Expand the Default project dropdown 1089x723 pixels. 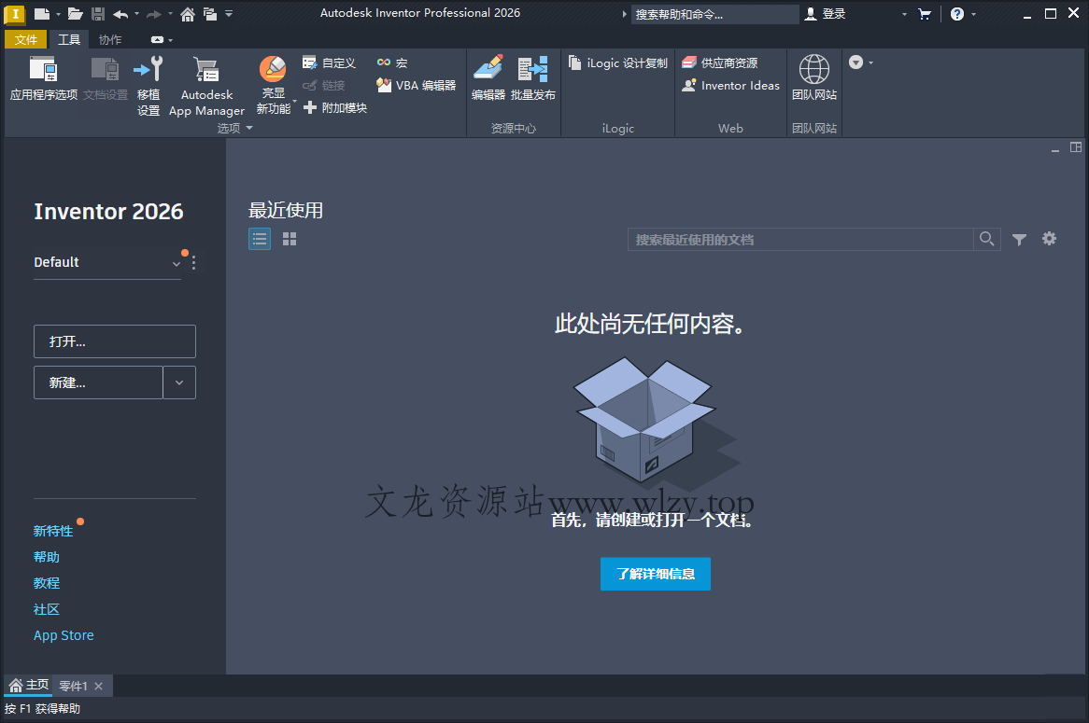[177, 263]
